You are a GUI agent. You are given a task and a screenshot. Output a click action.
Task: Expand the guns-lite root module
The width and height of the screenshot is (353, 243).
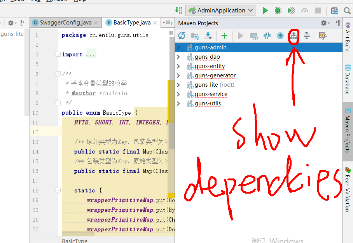pos(178,85)
